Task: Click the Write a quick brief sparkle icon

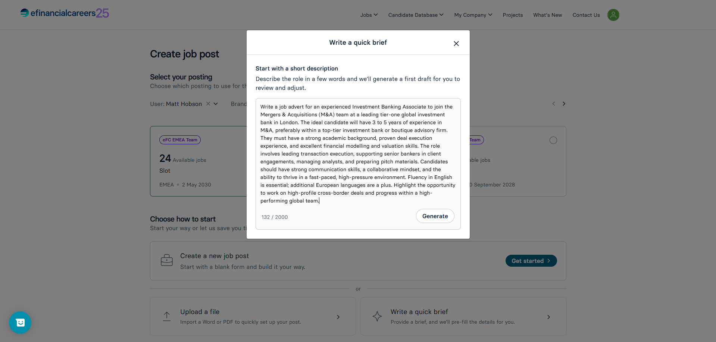Action: [377, 316]
